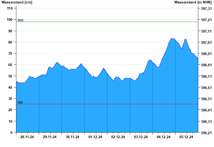
Task: Click the 10 value on left axis
Action: point(10,121)
